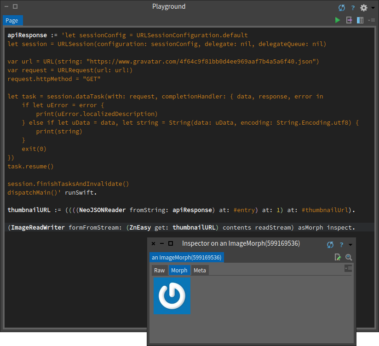Click 'inspect.' at the end of the last line
This screenshot has width=379, height=346.
(341, 228)
